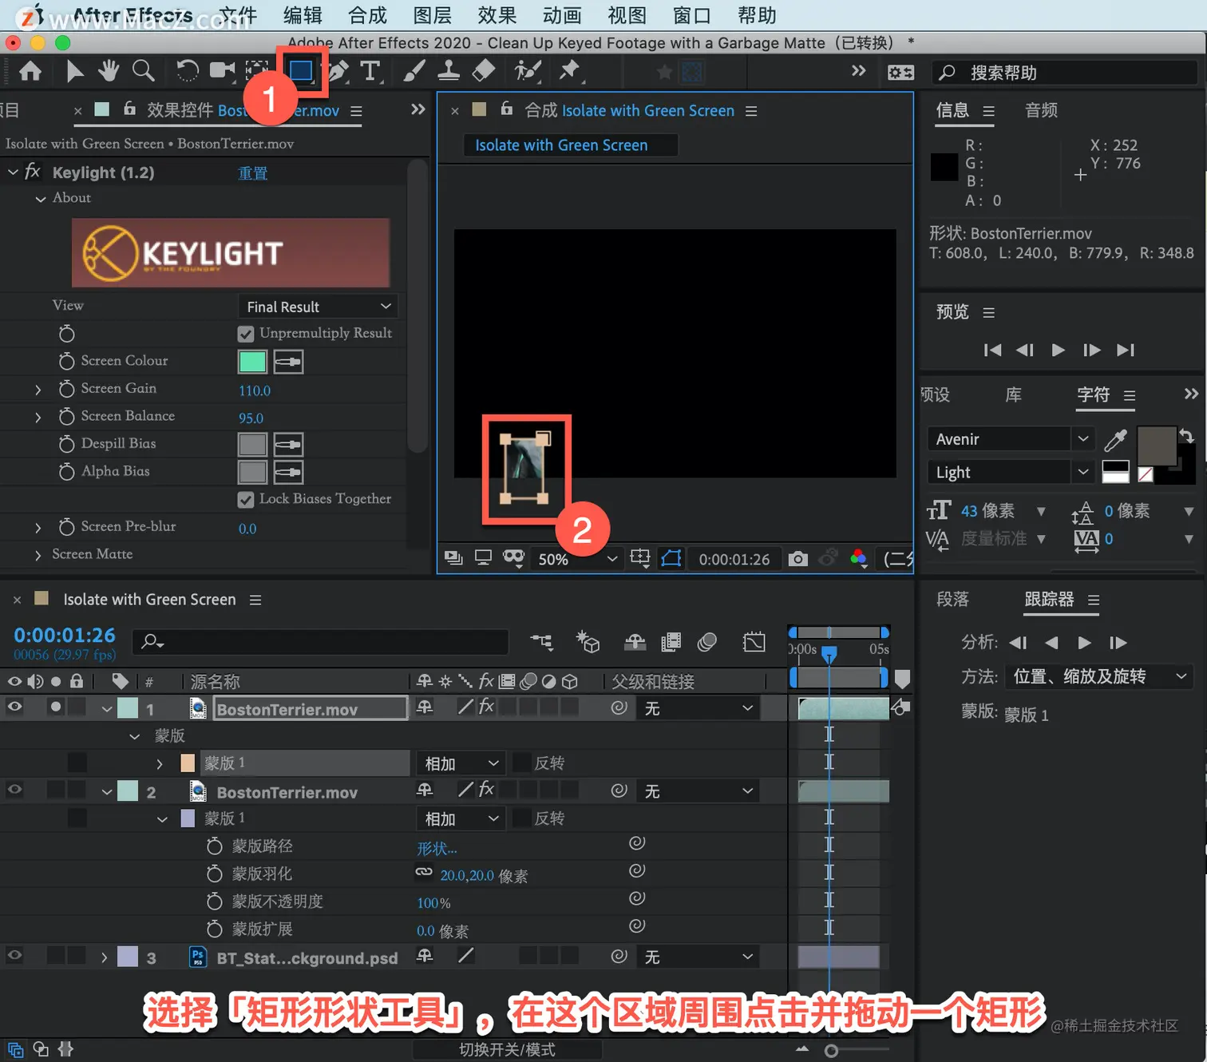Select the Zoom magnifier tool
Viewport: 1207px width, 1062px height.
pos(144,72)
